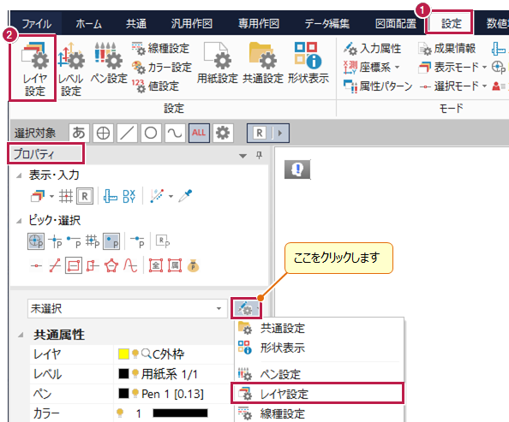Open レベル設定 from the ribbon

click(71, 68)
